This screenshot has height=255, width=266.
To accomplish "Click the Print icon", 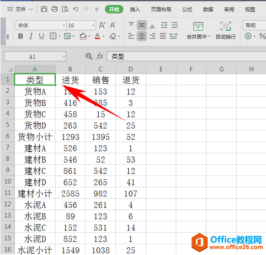I will tap(54, 9).
